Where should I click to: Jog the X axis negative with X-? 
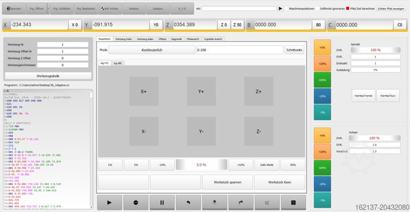coord(144,131)
